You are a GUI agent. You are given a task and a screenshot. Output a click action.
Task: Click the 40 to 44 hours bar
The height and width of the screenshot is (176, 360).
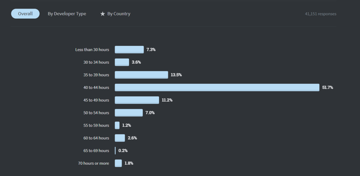pyautogui.click(x=217, y=87)
